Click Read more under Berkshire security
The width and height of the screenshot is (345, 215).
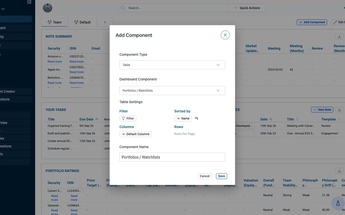coord(55,83)
